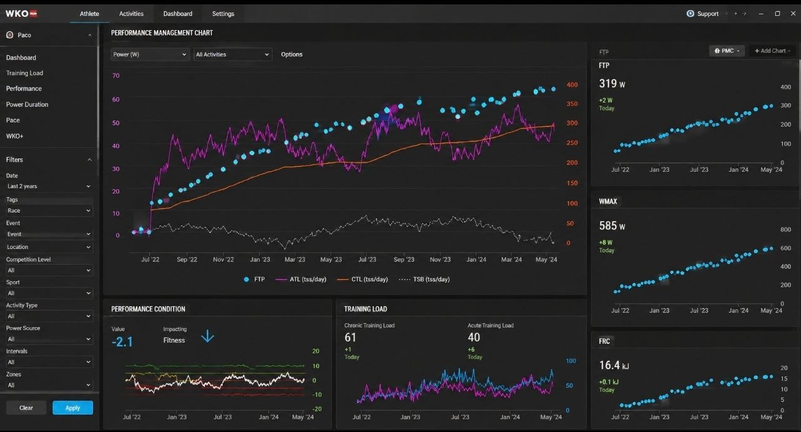The height and width of the screenshot is (432, 801).
Task: Click the Paco athlete avatar icon
Action: (x=9, y=35)
